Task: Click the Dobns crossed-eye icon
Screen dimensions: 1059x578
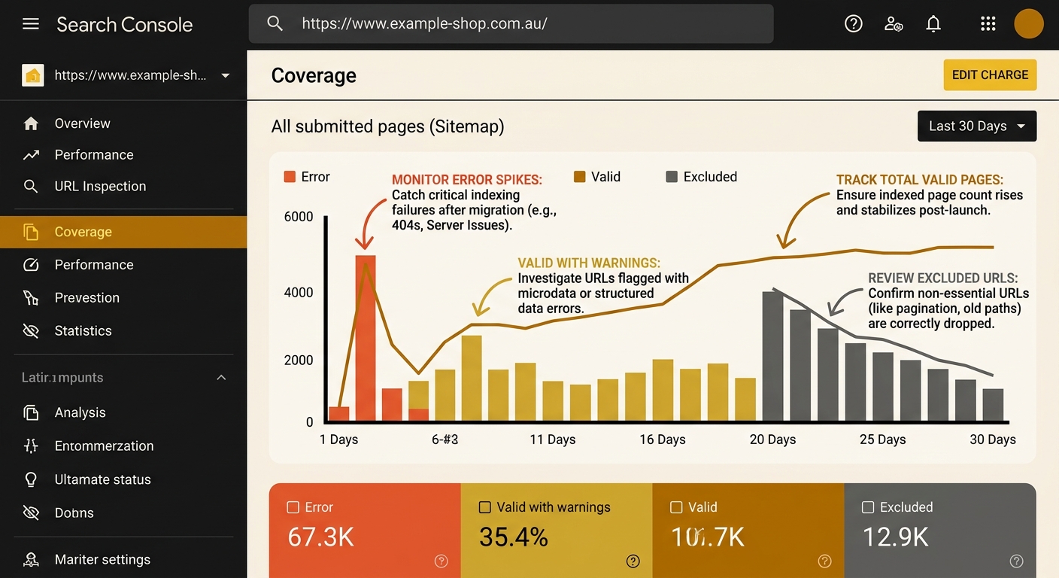Action: pos(31,513)
